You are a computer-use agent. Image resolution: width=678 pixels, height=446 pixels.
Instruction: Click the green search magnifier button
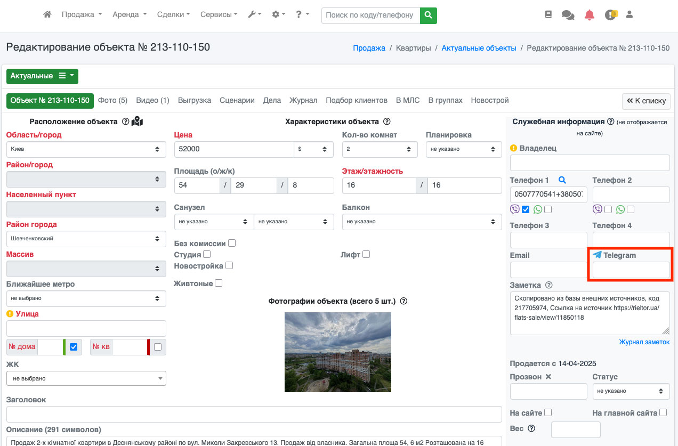click(428, 15)
